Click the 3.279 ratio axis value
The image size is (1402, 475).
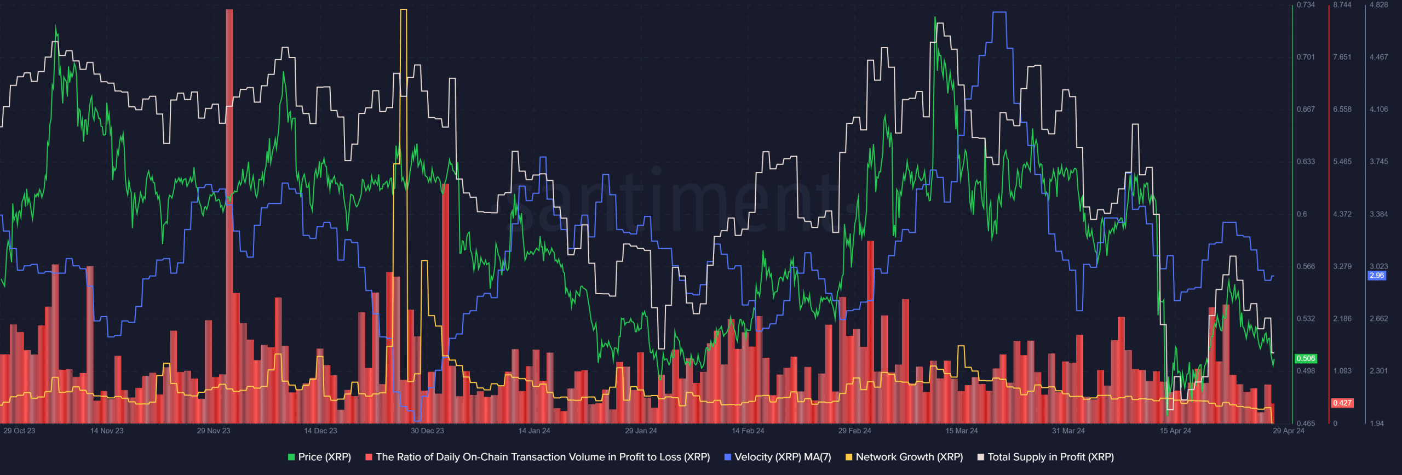[x=1342, y=266]
